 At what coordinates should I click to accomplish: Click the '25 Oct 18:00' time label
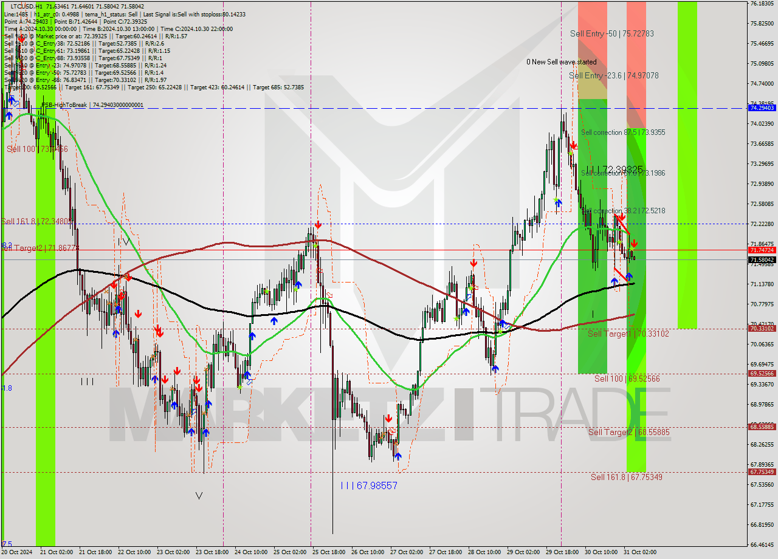pos(329,552)
